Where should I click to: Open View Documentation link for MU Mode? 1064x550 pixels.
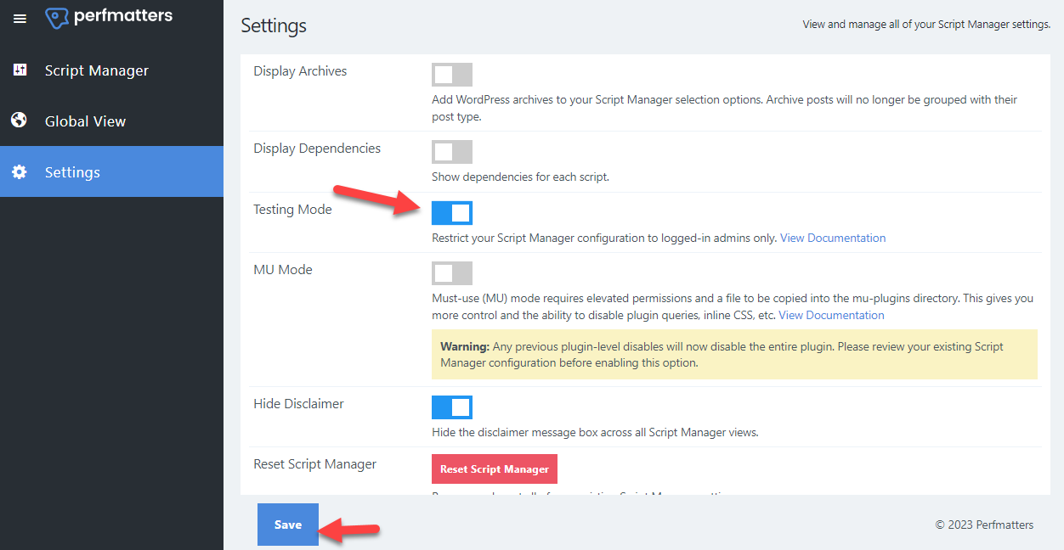[831, 316]
